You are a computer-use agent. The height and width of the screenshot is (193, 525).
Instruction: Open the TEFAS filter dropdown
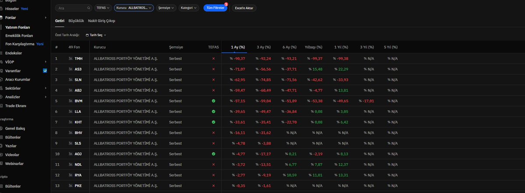tap(103, 8)
